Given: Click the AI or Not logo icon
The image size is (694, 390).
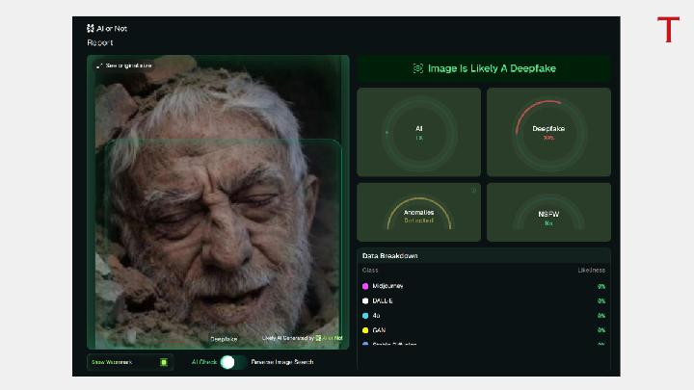Looking at the screenshot, I should point(91,29).
